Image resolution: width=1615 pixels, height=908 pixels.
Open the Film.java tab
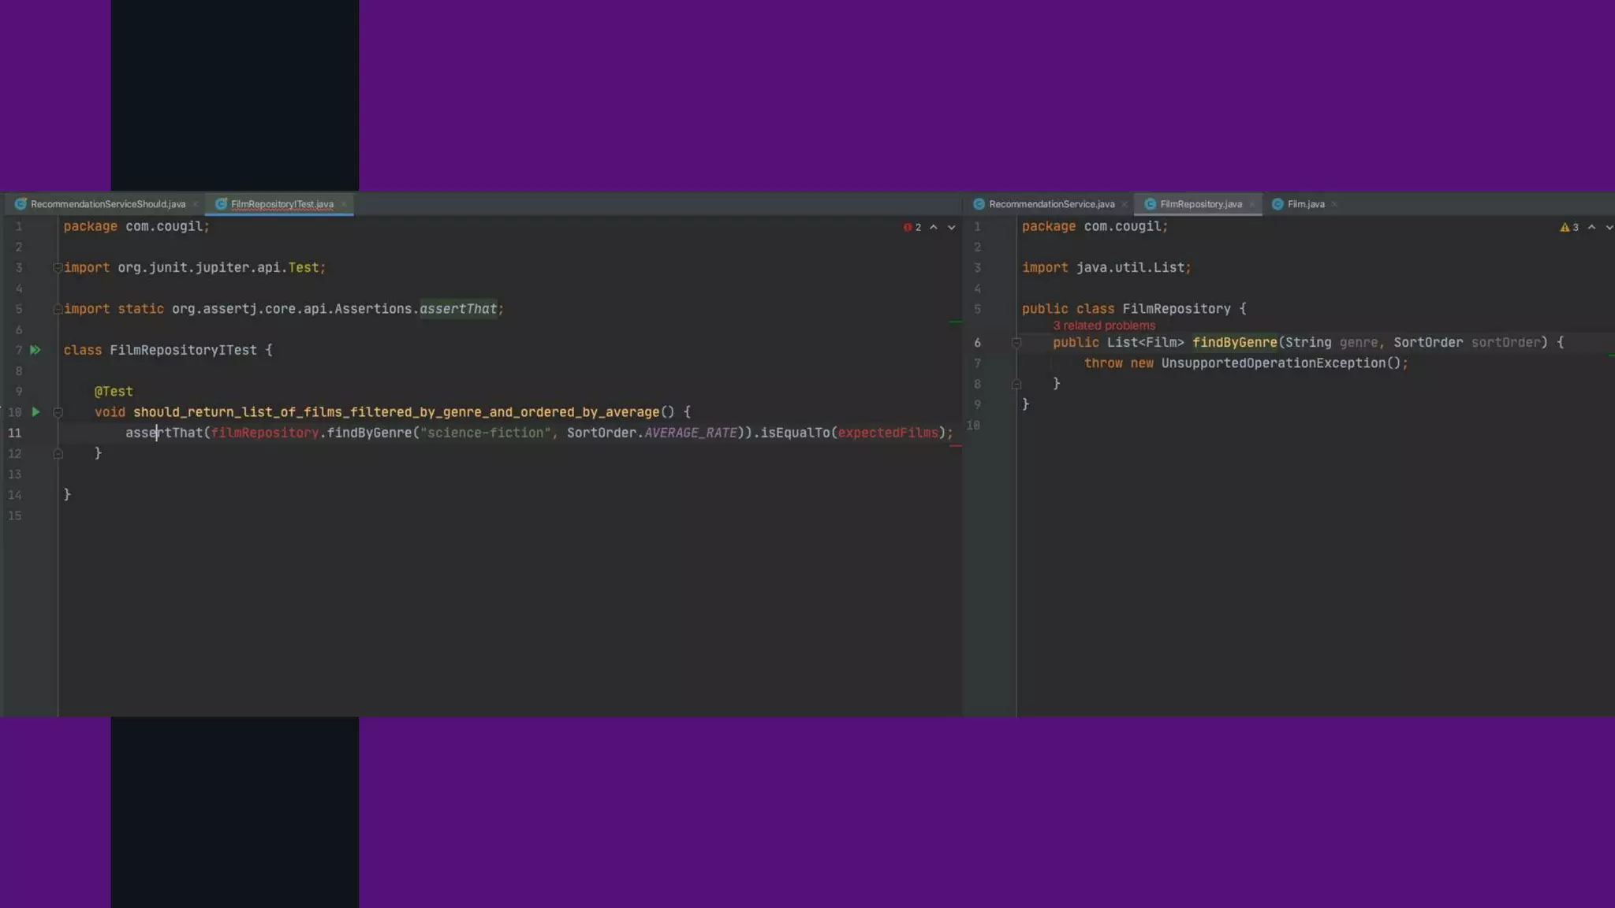1305,204
